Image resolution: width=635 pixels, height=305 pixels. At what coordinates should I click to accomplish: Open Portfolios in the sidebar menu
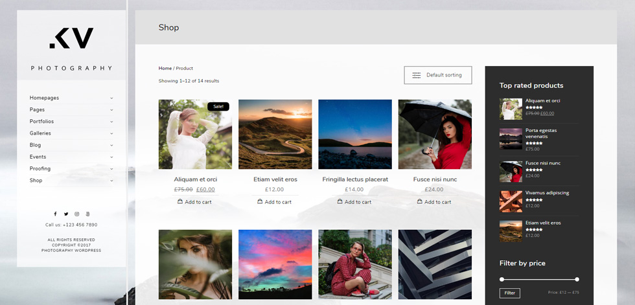41,121
